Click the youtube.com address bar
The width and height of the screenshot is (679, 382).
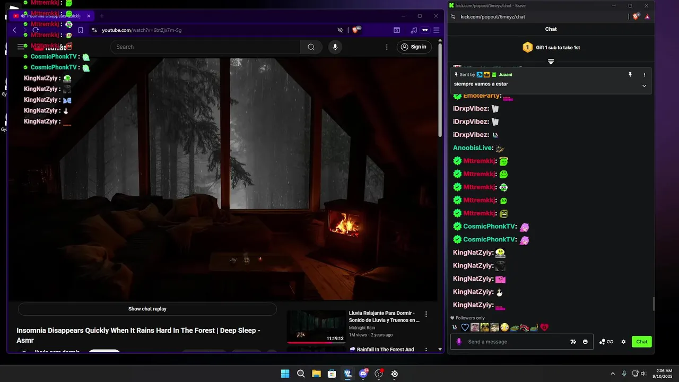click(212, 30)
